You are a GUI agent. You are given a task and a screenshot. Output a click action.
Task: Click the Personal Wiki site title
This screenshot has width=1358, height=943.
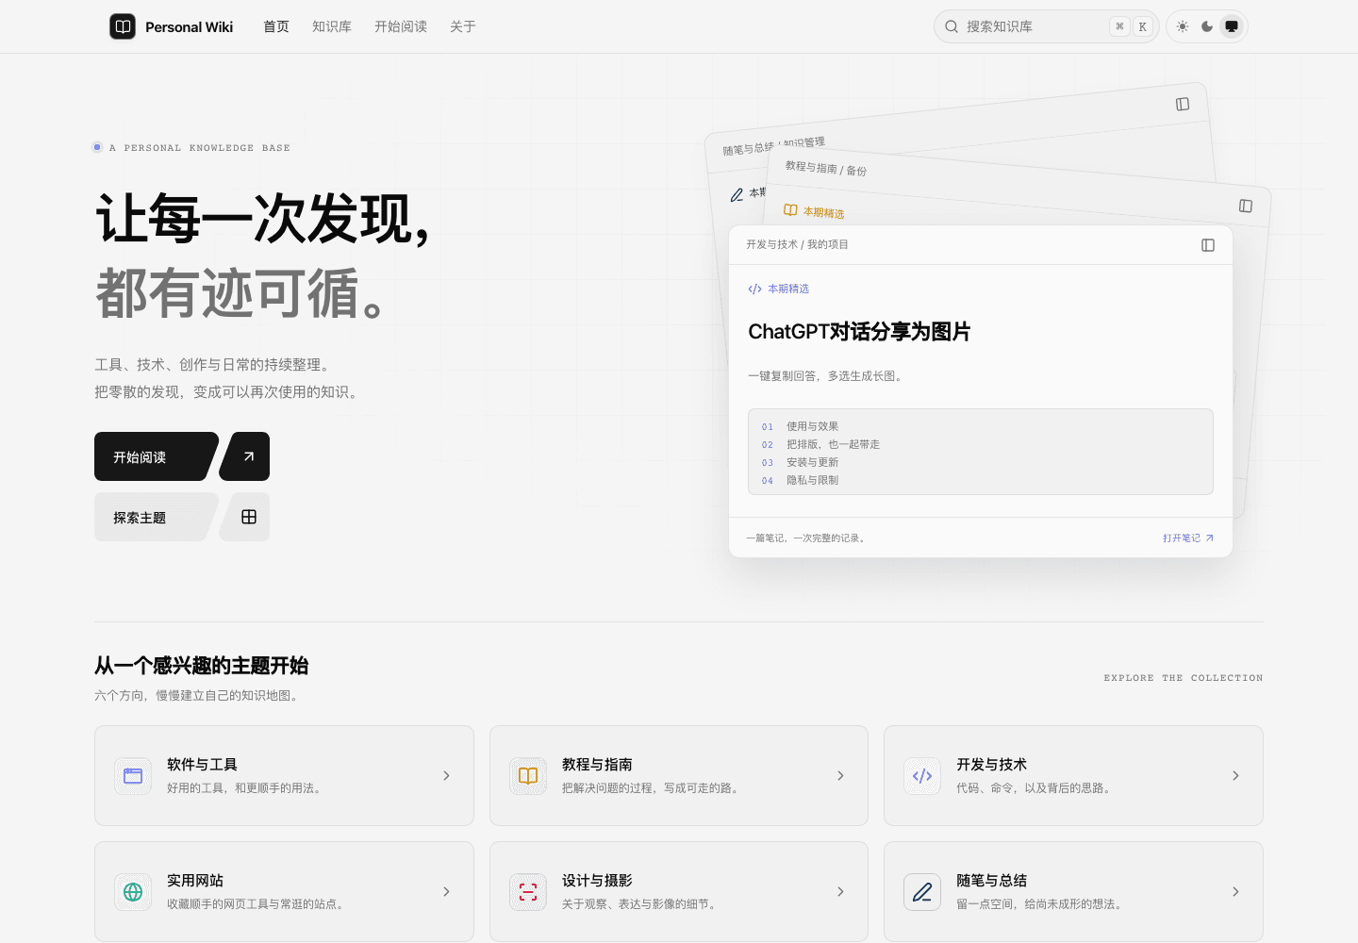click(x=189, y=27)
